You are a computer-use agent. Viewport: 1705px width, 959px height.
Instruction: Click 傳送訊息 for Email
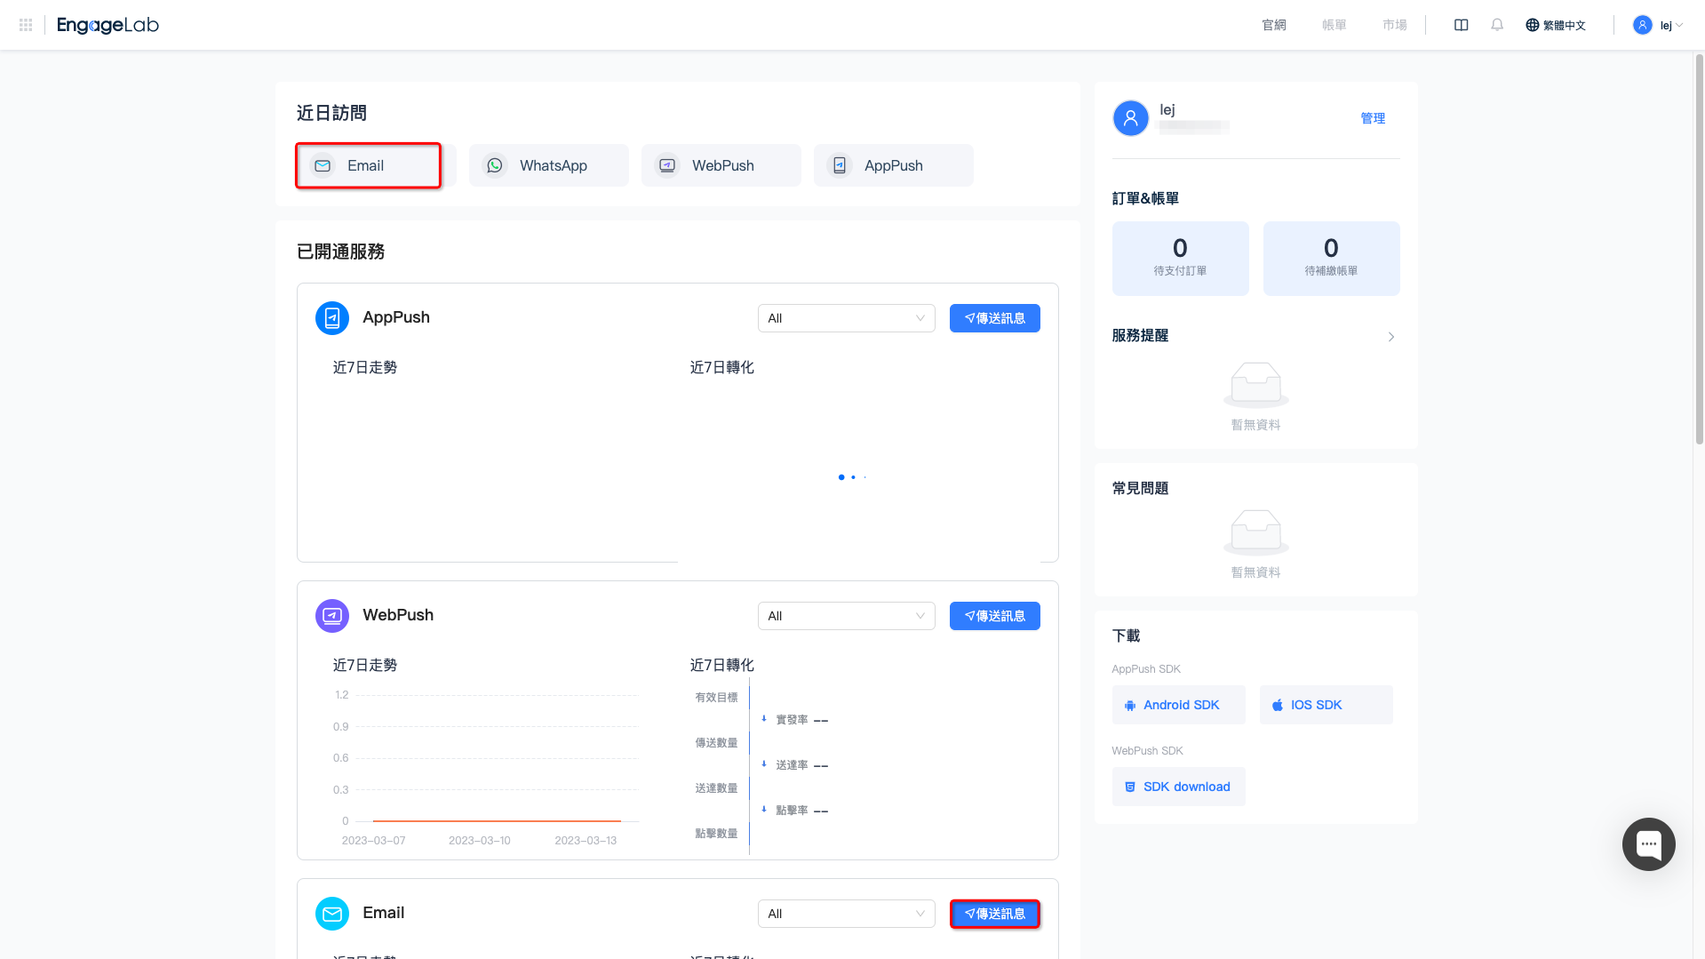[995, 914]
